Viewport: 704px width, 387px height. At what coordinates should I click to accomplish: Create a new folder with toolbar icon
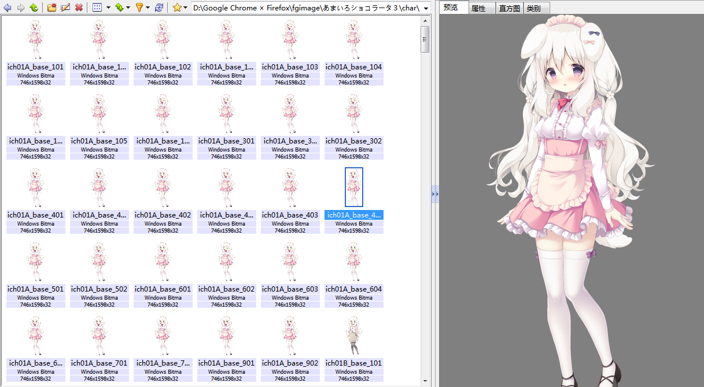(x=52, y=8)
